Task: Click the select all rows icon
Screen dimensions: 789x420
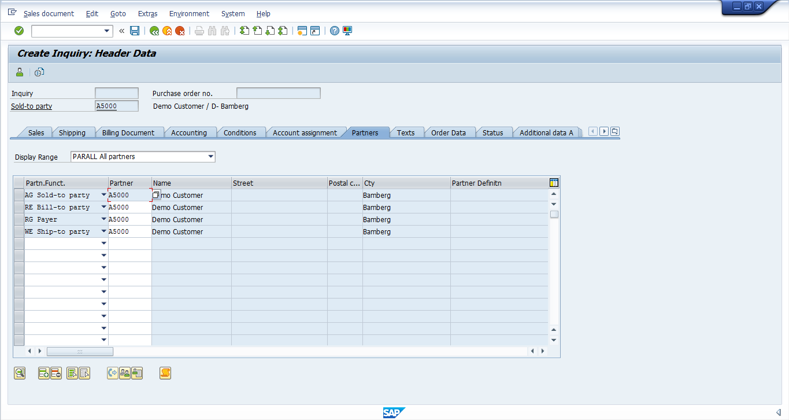Action: tap(72, 373)
